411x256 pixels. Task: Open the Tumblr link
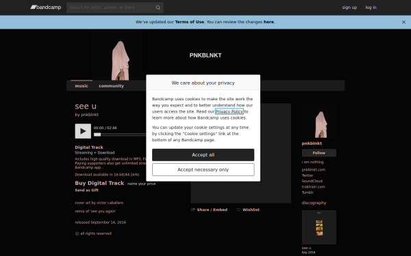coord(308,193)
